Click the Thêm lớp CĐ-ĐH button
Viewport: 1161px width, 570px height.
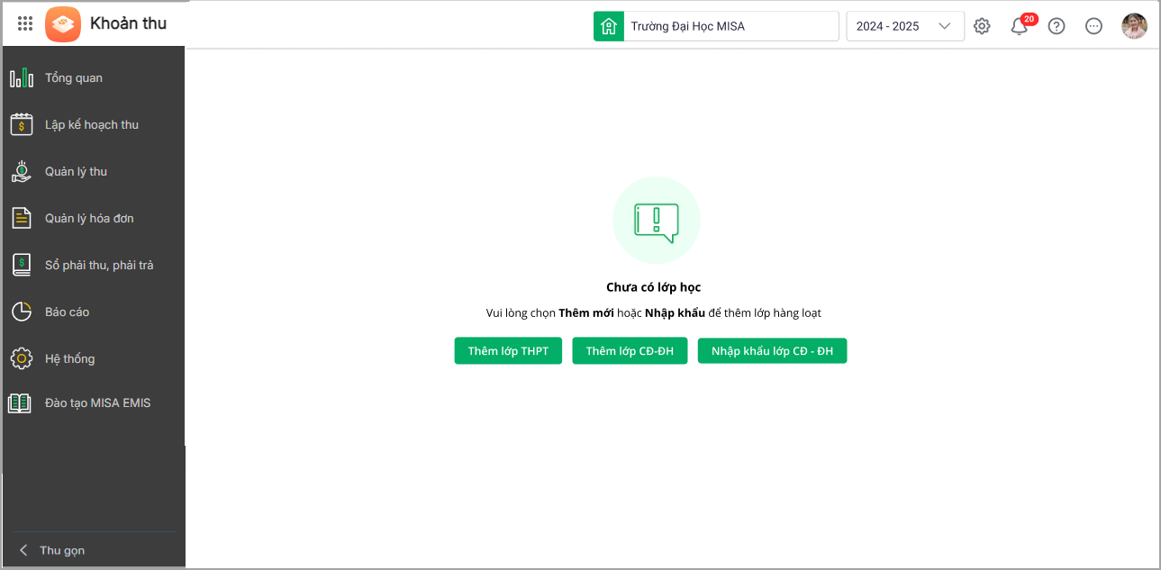pyautogui.click(x=630, y=351)
